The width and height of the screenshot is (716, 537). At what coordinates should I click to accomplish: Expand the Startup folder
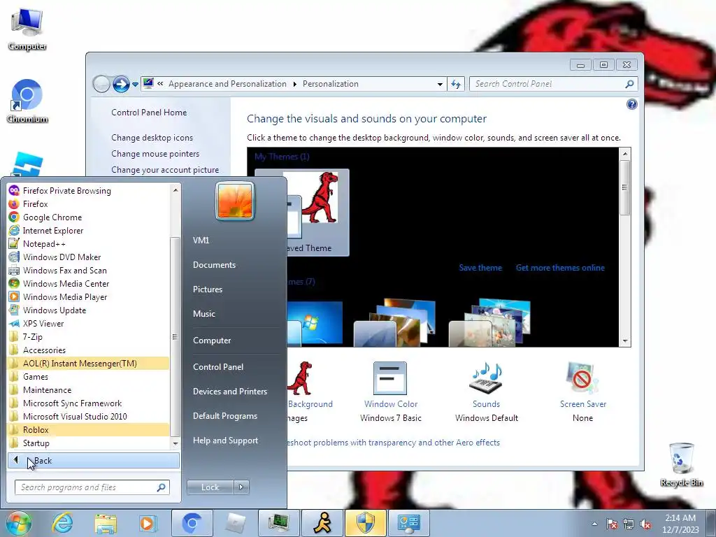88,443
